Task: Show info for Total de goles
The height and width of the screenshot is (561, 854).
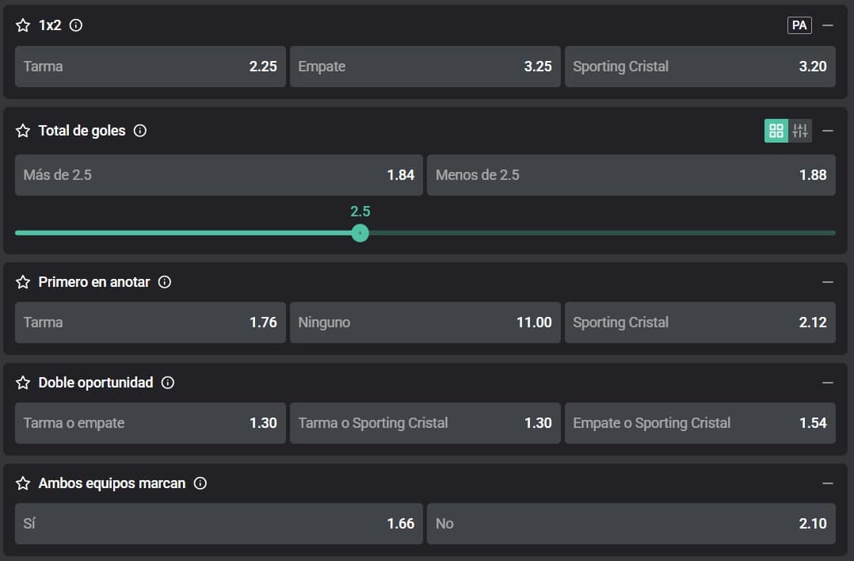Action: (x=140, y=131)
